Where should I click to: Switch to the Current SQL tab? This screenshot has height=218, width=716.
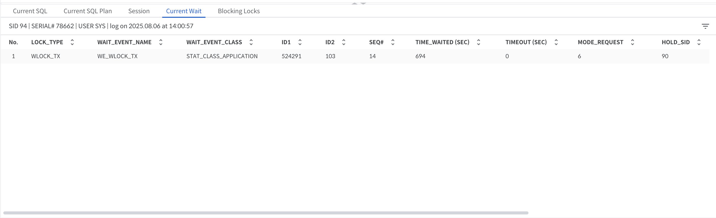(30, 11)
